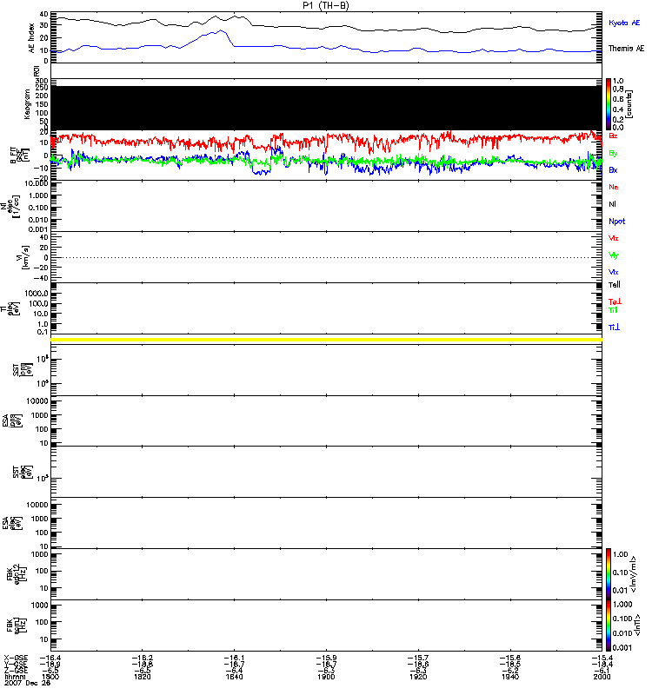Select the green Ti parallel legend label

tap(613, 310)
